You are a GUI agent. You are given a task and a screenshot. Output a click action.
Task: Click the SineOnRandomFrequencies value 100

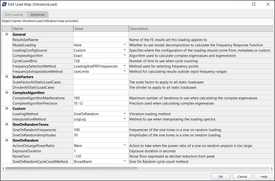click(101, 130)
